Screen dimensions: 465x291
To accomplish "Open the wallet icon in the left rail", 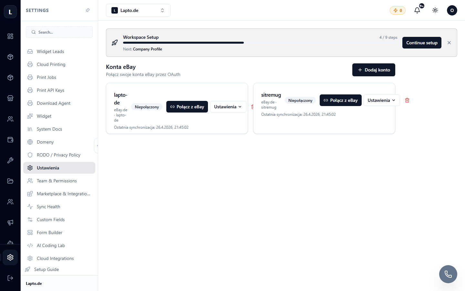I will point(10,140).
